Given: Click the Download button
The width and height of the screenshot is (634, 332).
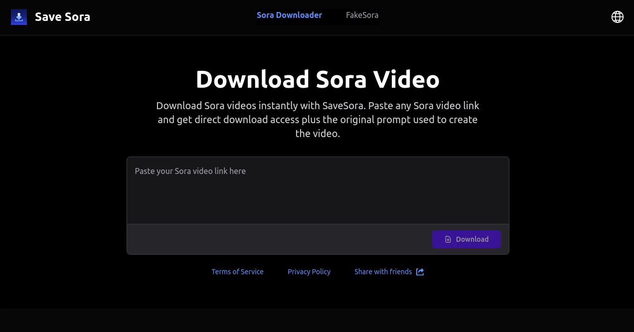Looking at the screenshot, I should 467,239.
